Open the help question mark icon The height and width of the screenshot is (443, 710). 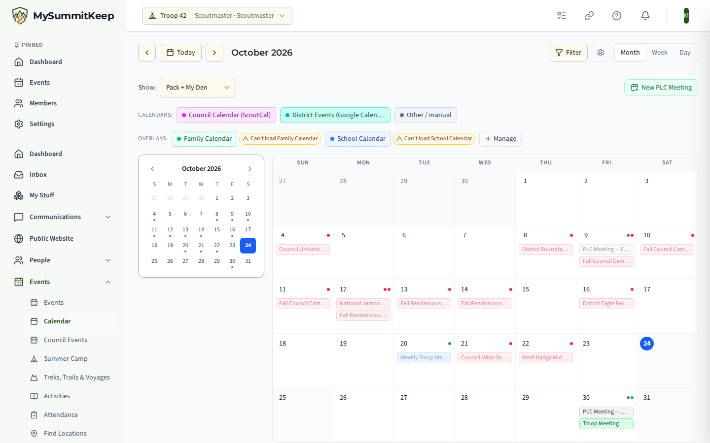[x=617, y=16]
